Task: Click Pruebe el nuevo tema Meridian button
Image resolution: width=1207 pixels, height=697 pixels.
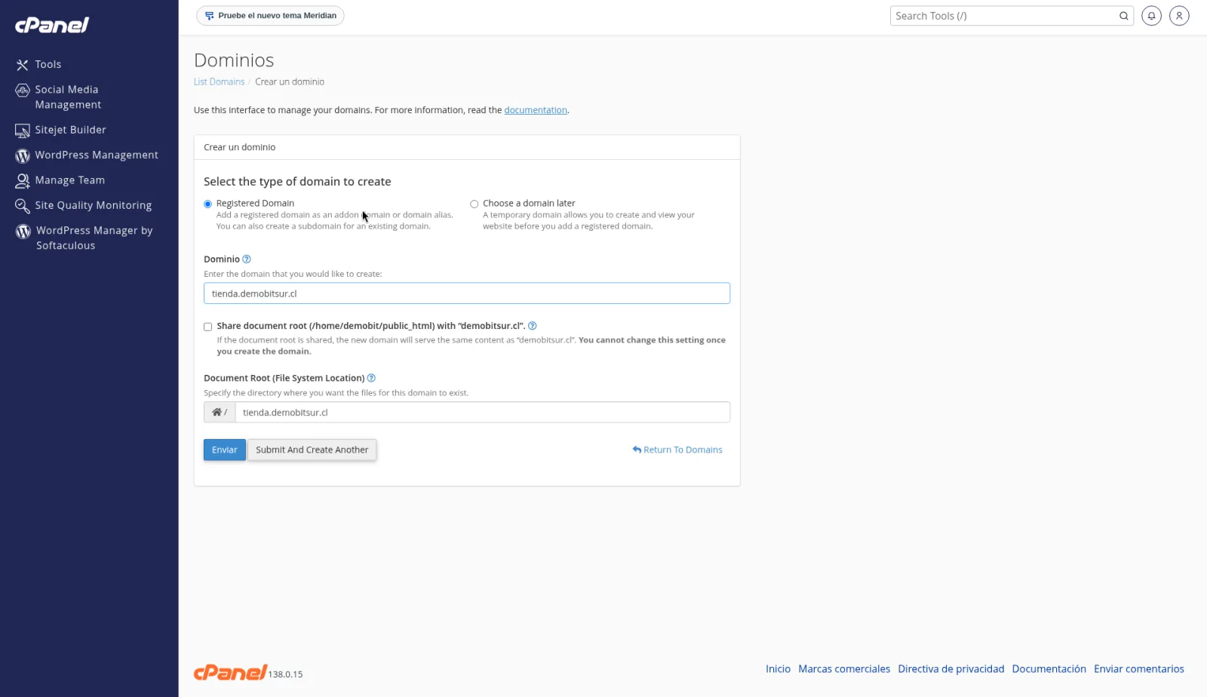Action: tap(270, 16)
